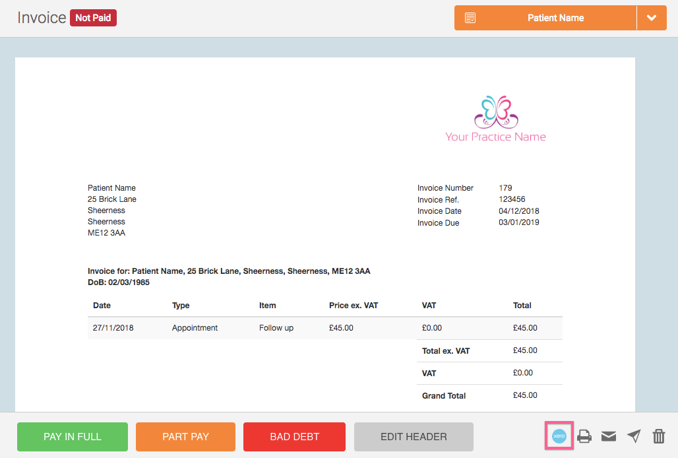Screen dimensions: 678x458
Task: Select the Follow up item in the table
Action: [276, 328]
